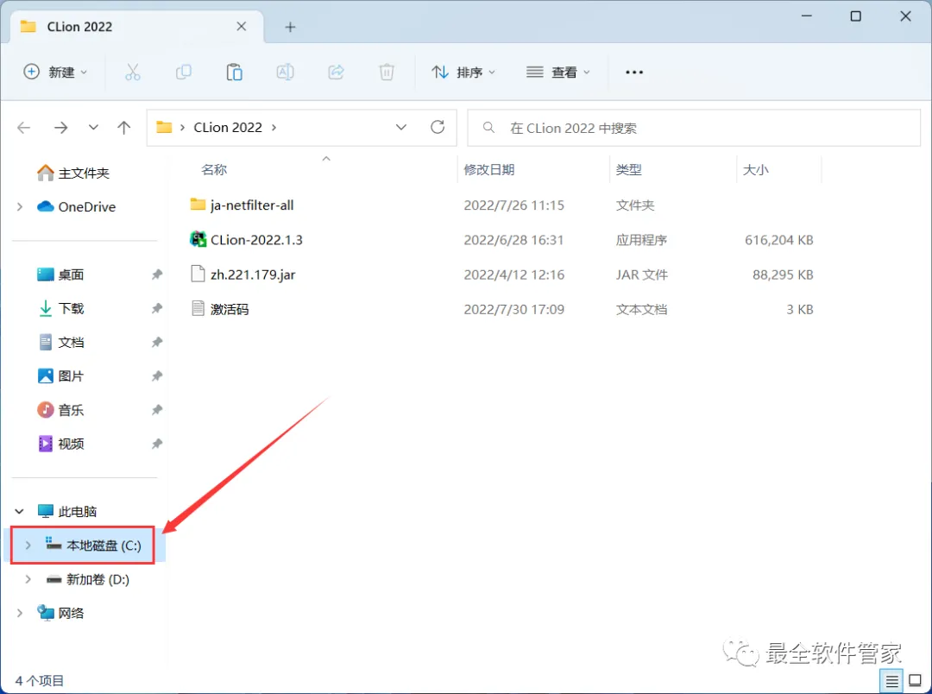Open 文档 documents quick access
The height and width of the screenshot is (694, 932).
click(x=60, y=343)
